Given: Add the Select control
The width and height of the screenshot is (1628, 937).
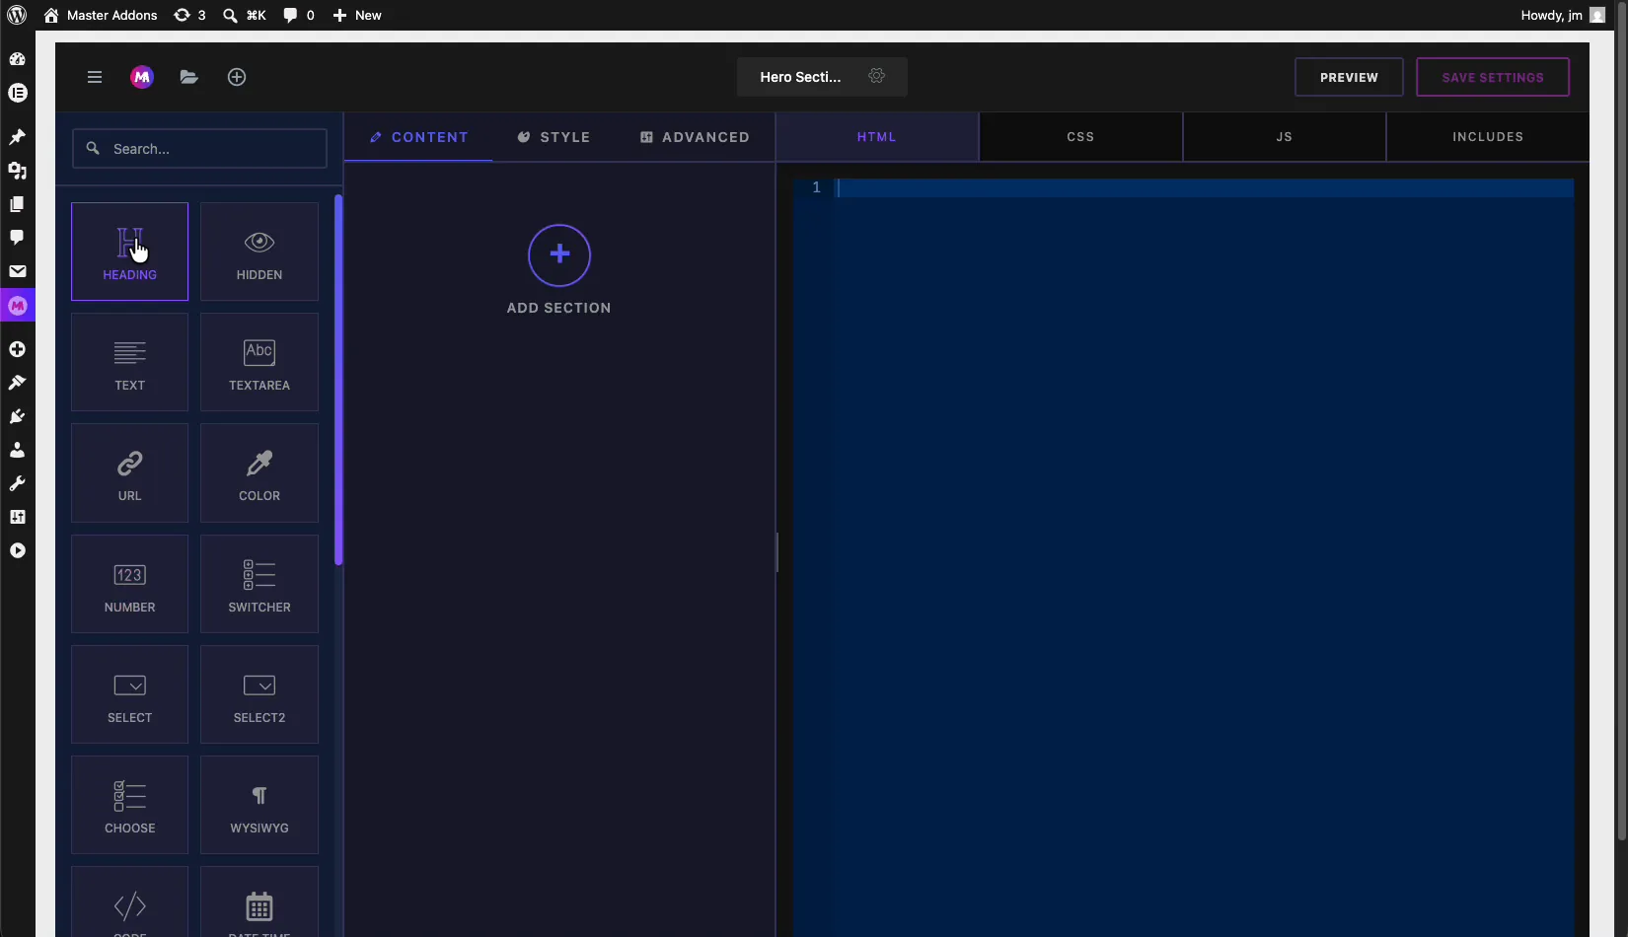Looking at the screenshot, I should tap(129, 694).
